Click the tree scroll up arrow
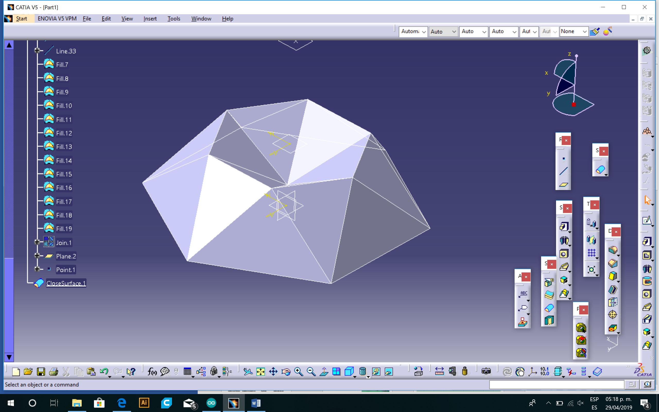 (x=9, y=45)
